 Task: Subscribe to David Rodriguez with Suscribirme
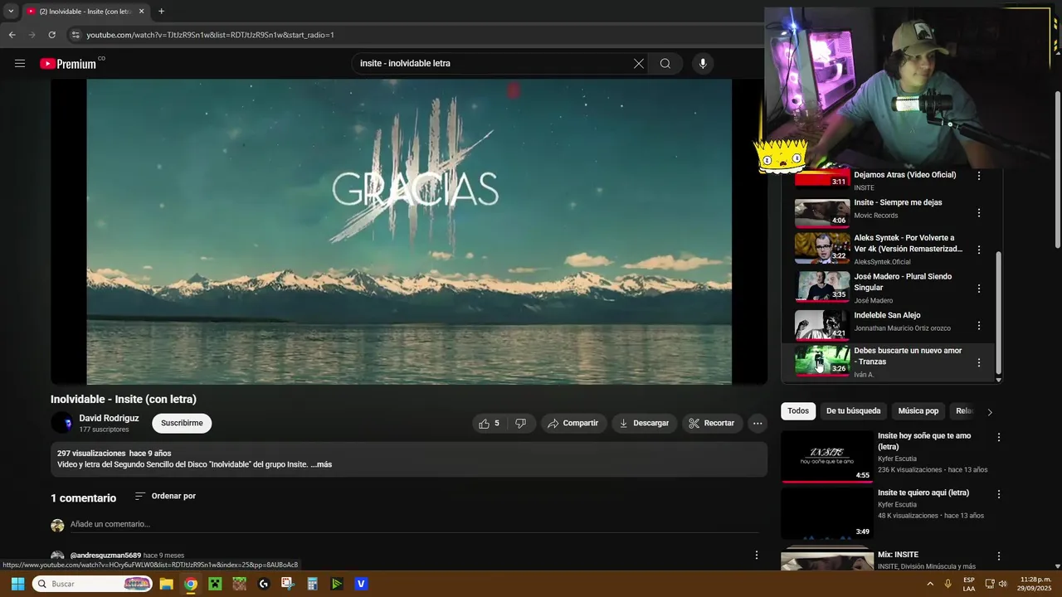(x=182, y=423)
